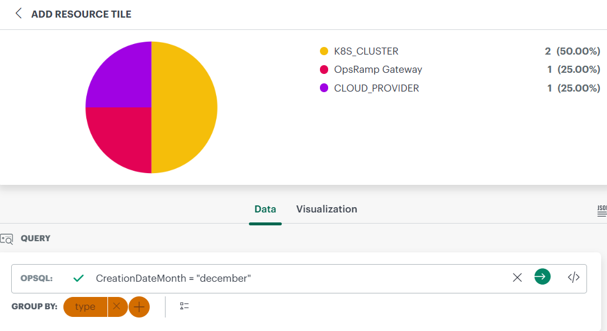The height and width of the screenshot is (331, 607).
Task: Click inside the OPSQL query field
Action: pos(298,278)
